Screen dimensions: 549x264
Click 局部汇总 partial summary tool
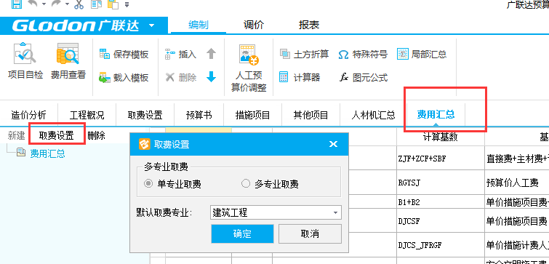[x=422, y=55]
